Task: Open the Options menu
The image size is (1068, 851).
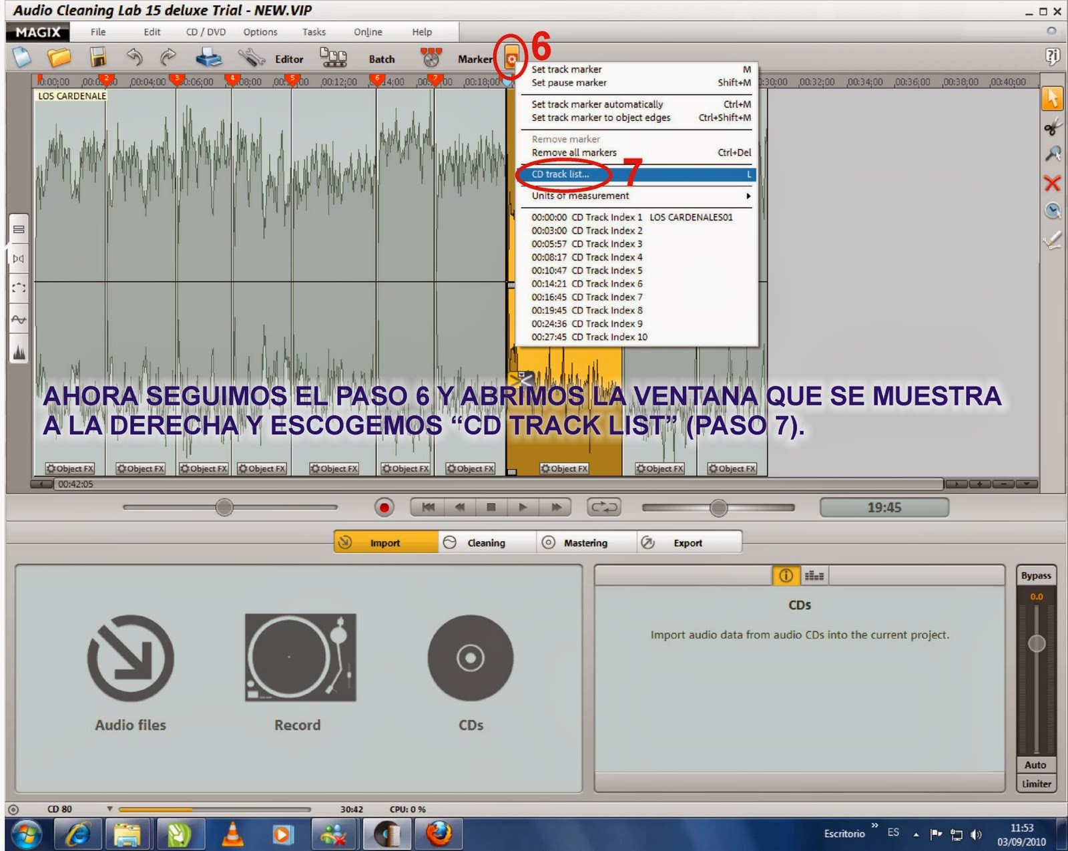Action: [x=260, y=31]
